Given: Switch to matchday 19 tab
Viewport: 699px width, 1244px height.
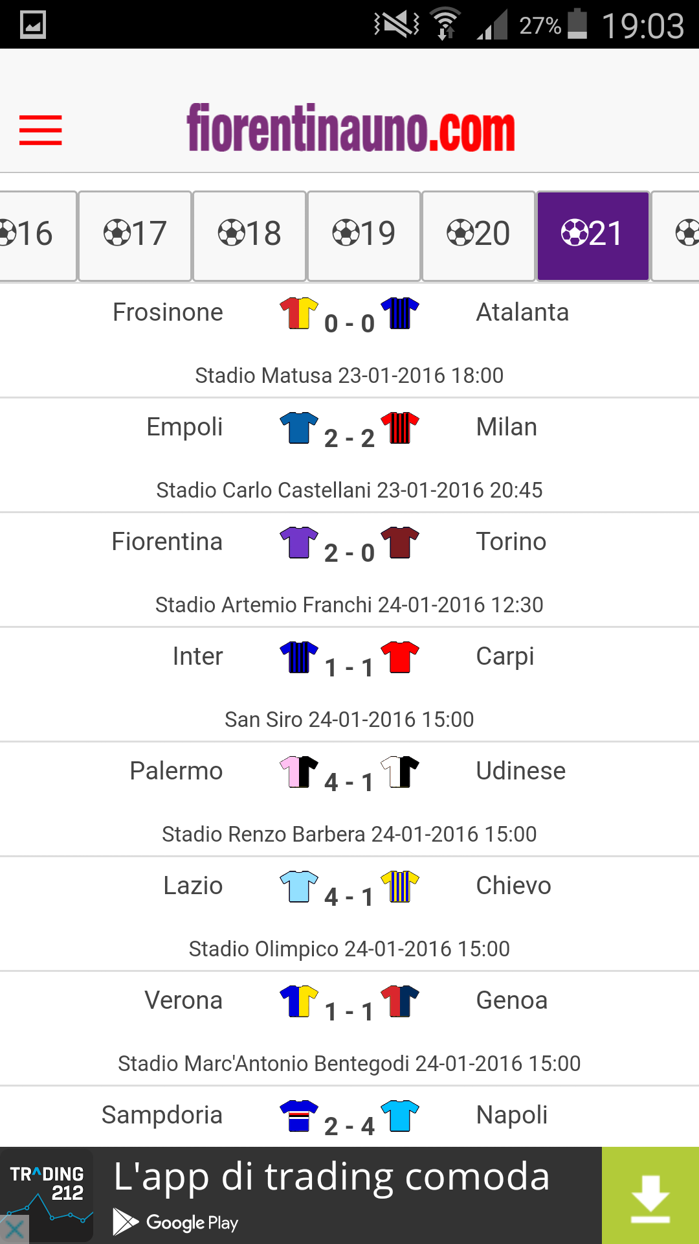Looking at the screenshot, I should click(x=364, y=236).
